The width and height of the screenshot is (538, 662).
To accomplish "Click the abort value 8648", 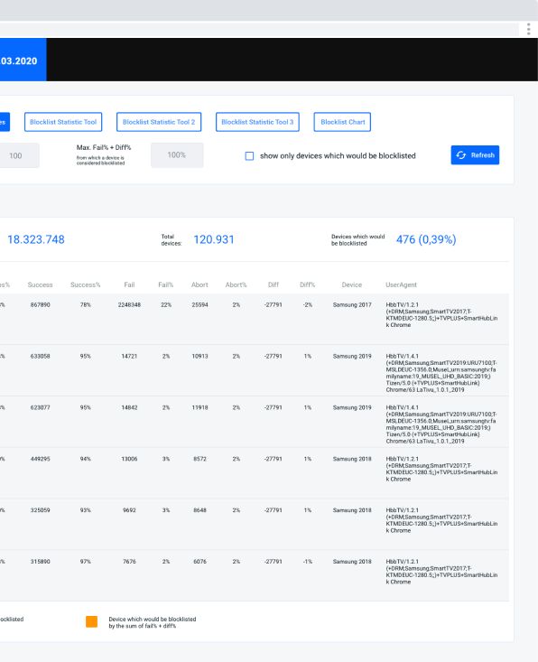I will pos(199,510).
